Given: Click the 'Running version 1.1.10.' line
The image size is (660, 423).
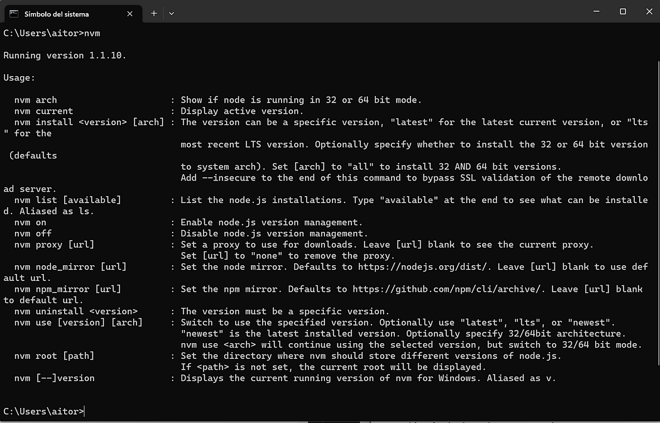Looking at the screenshot, I should tap(65, 55).
